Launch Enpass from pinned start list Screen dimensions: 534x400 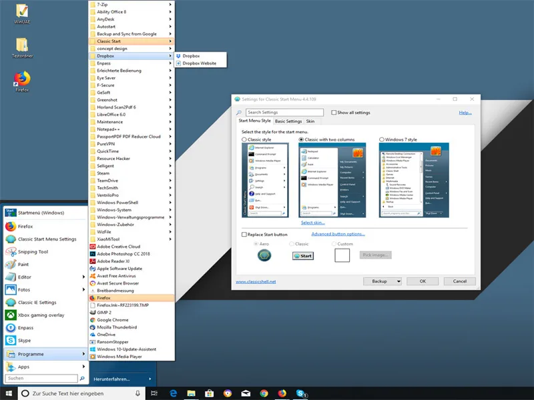pyautogui.click(x=20, y=327)
